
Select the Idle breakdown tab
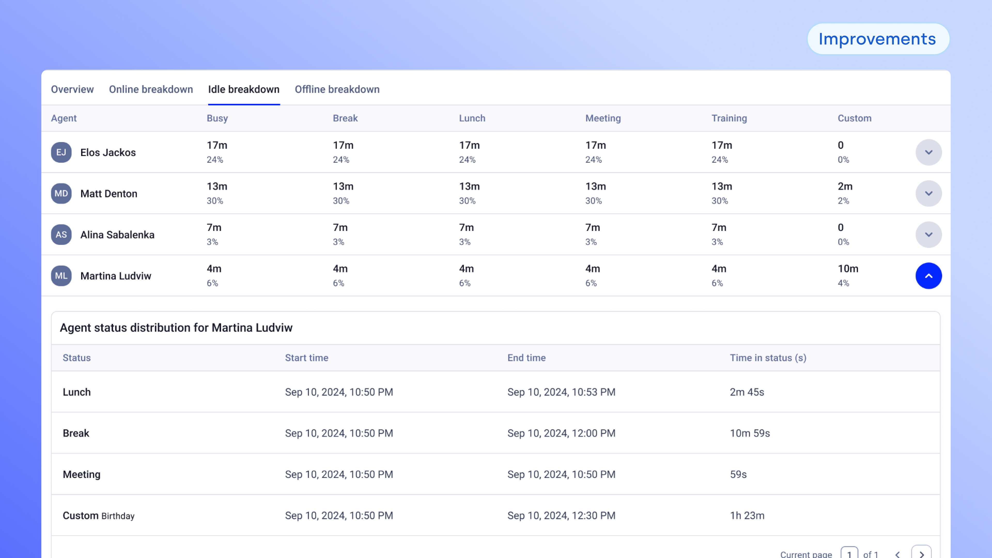[244, 89]
